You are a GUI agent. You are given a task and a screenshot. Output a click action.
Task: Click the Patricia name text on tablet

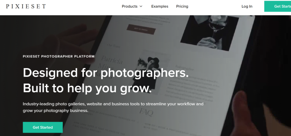coord(112,60)
